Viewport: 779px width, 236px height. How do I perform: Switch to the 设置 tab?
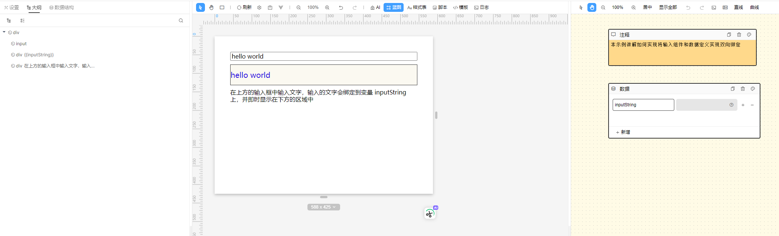coord(12,7)
